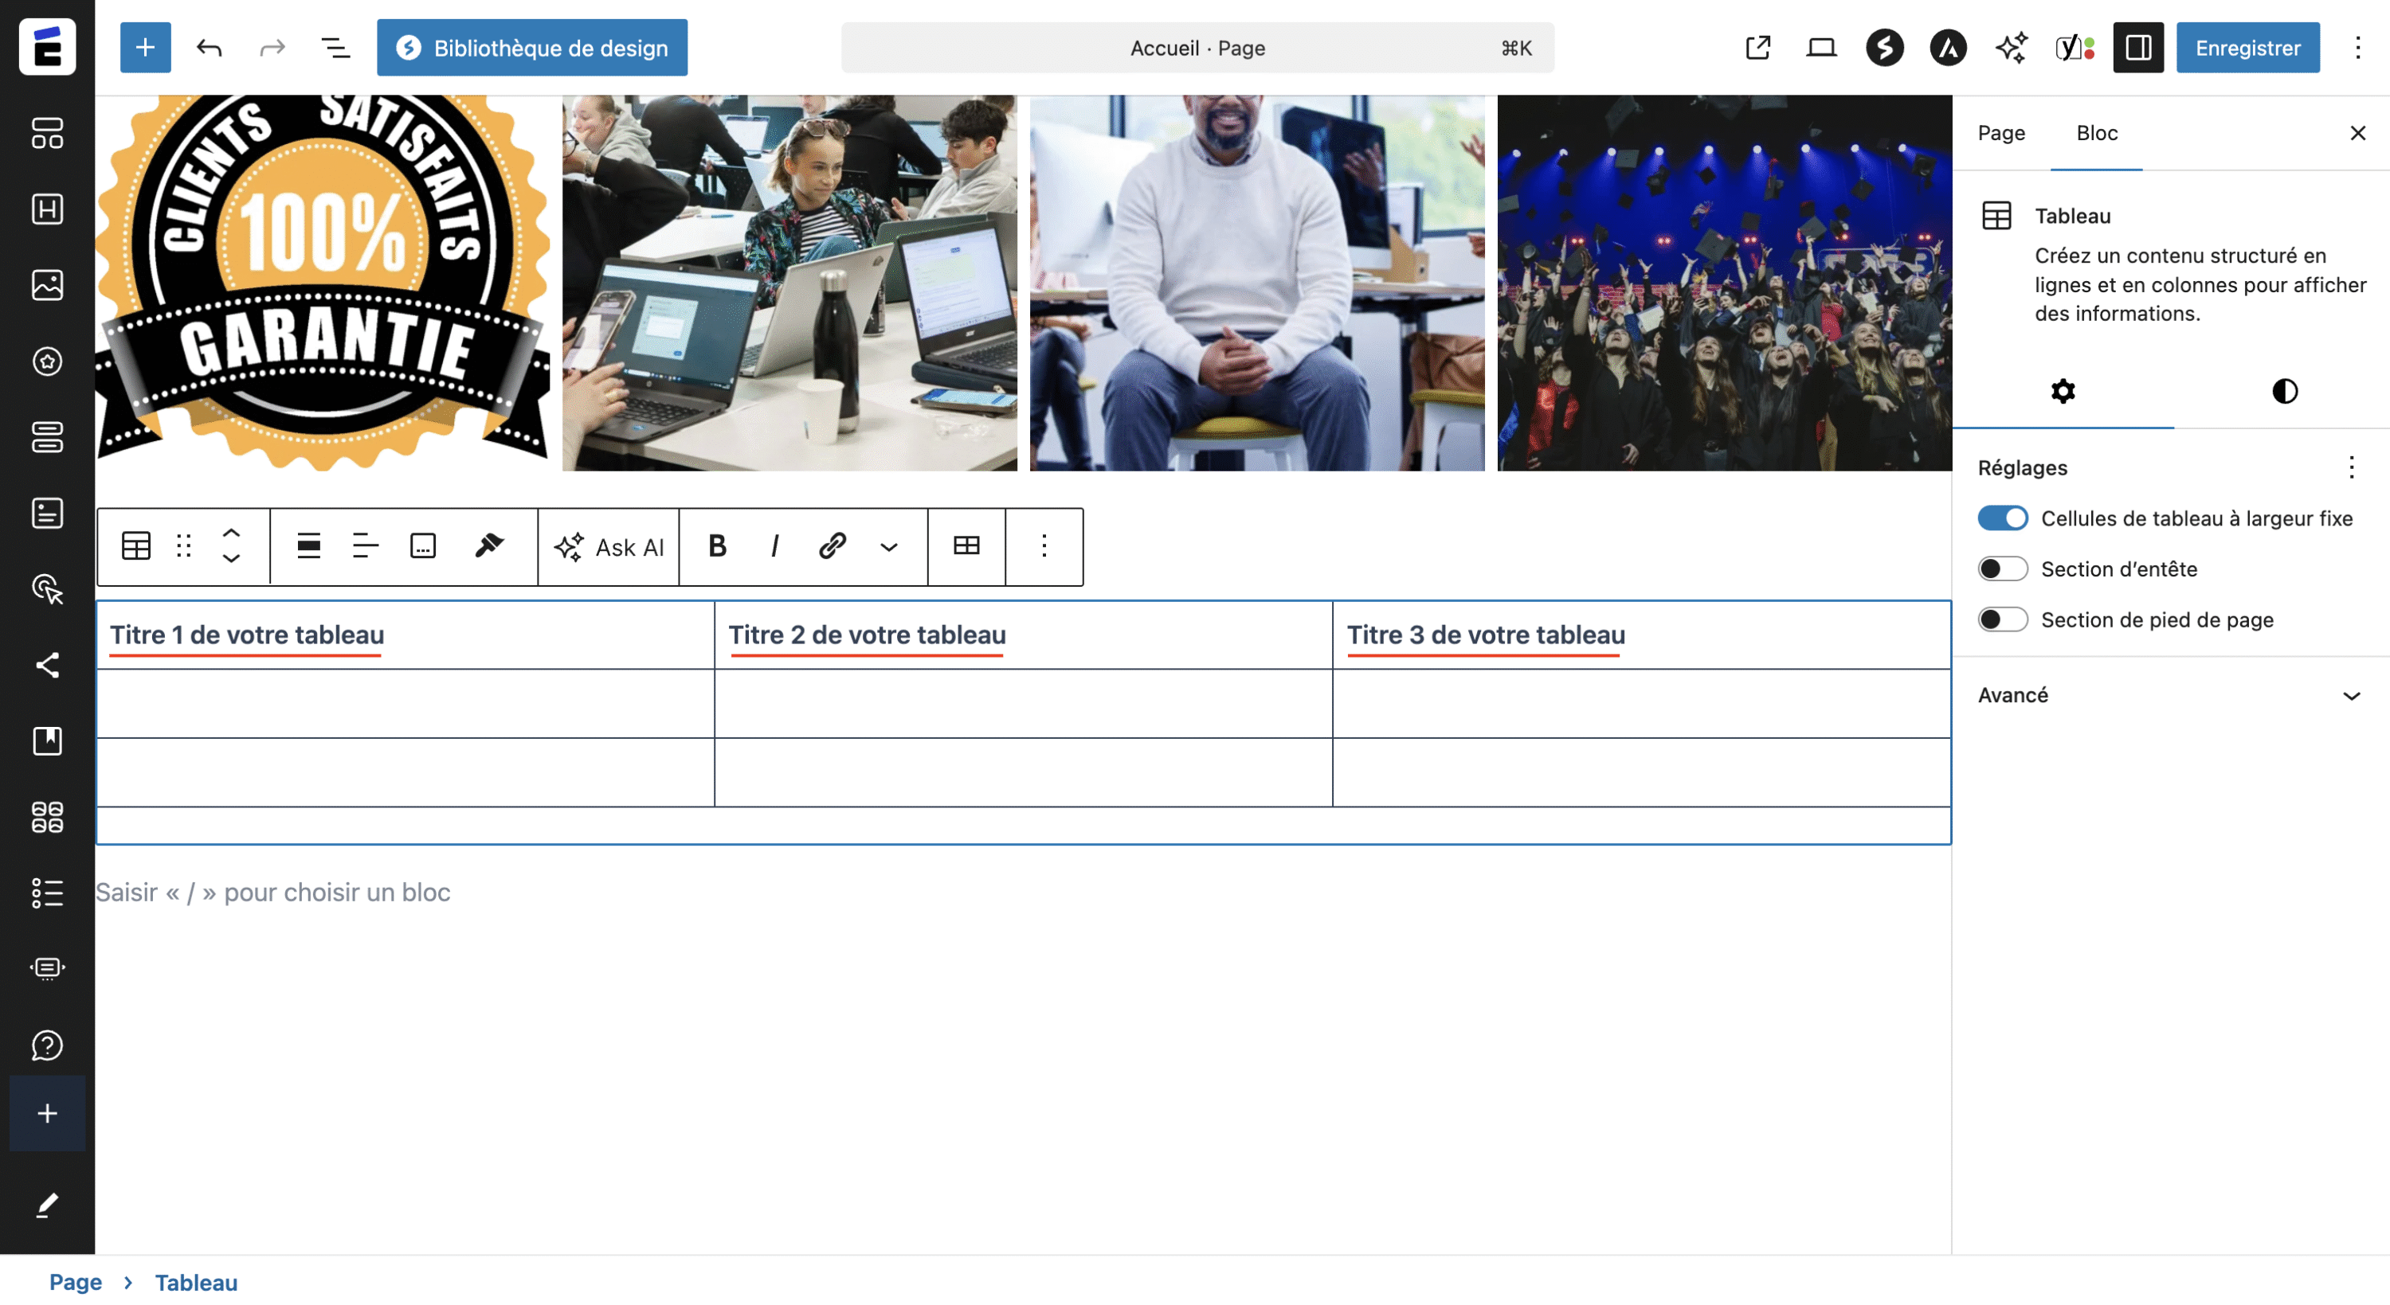Enable the Section de pied de page toggle
This screenshot has width=2390, height=1305.
pos(2003,619)
